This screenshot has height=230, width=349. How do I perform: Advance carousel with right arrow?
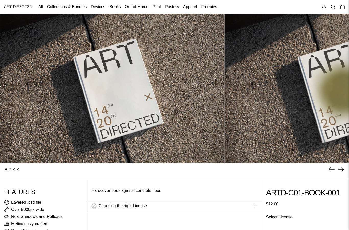point(341,169)
